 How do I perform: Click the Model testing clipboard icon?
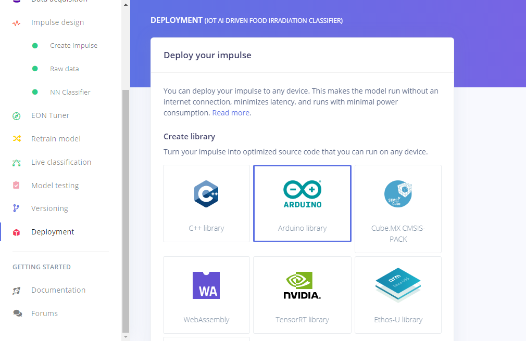(17, 186)
